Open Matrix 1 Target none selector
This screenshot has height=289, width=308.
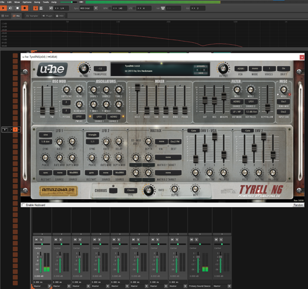point(168,157)
